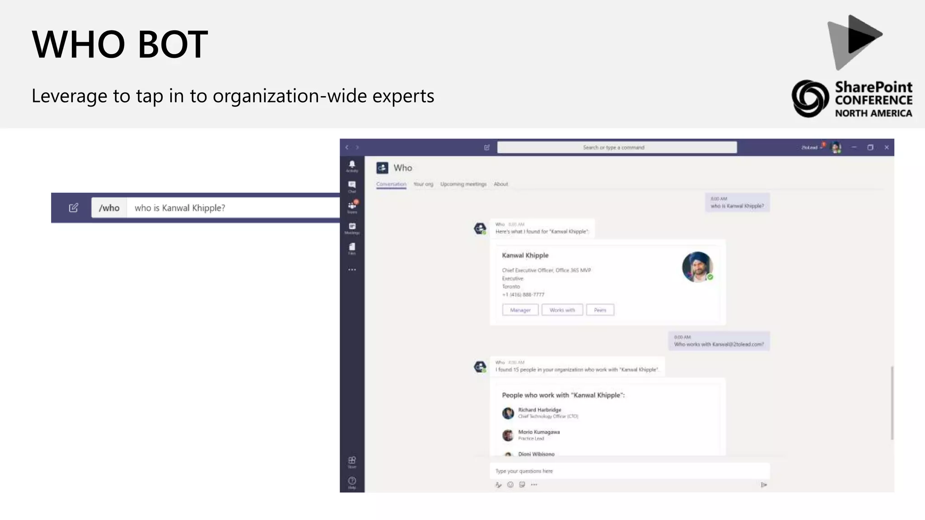925x520 pixels.
Task: Go forward with the right arrow
Action: coord(357,147)
